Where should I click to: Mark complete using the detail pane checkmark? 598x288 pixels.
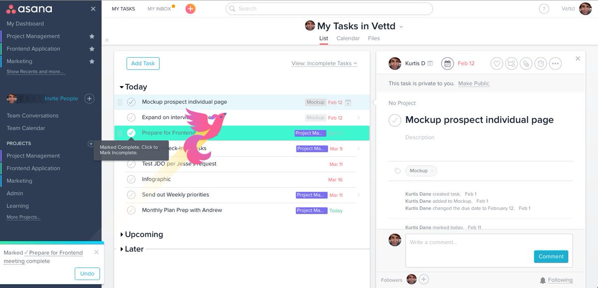click(395, 120)
